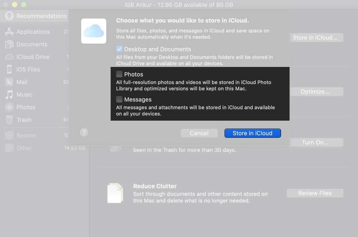358x237 pixels.
Task: Click the dialog heading about iCloud storage
Action: (x=183, y=20)
